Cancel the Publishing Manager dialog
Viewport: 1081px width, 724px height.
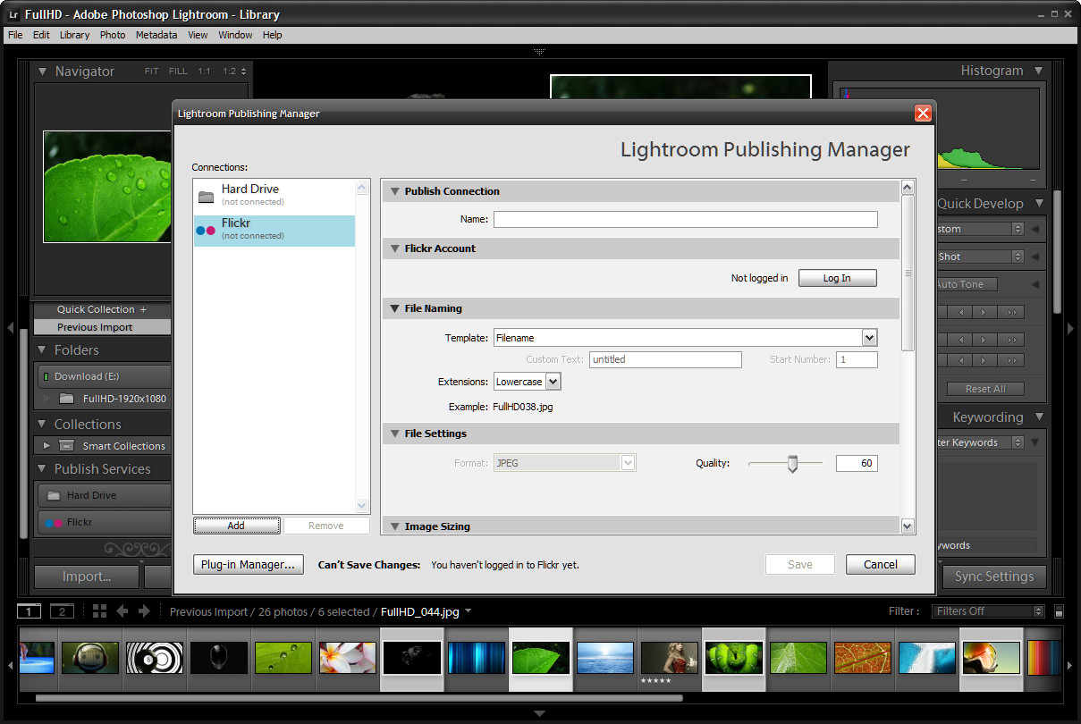click(880, 564)
